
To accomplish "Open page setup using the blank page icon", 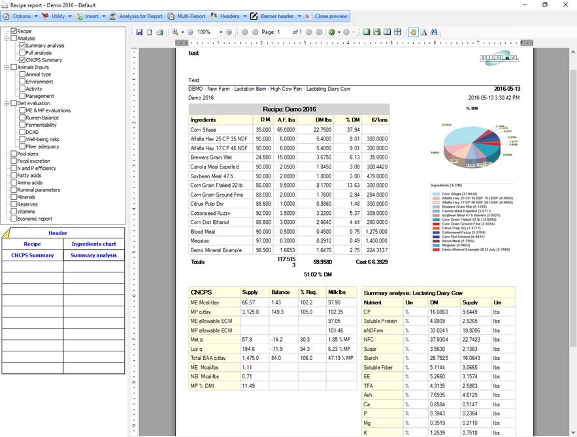I will [x=150, y=33].
